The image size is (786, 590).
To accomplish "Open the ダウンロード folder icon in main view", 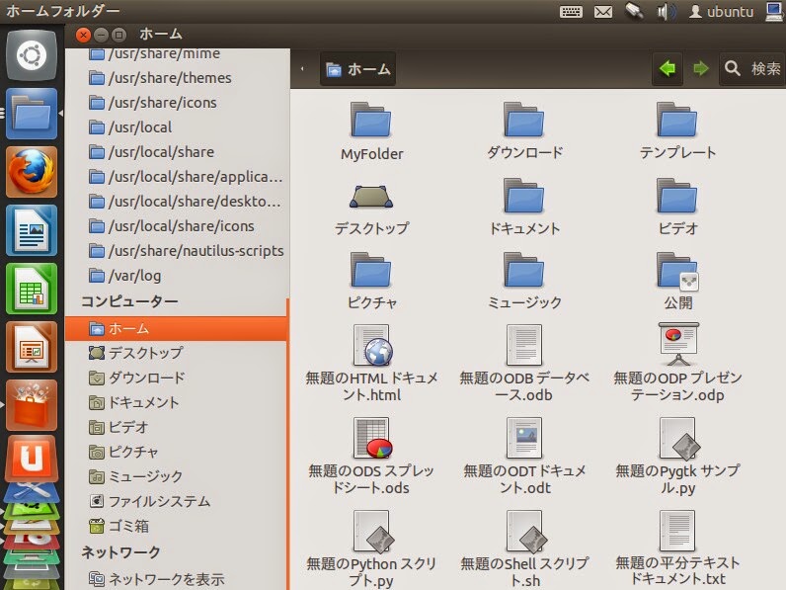I will 523,121.
